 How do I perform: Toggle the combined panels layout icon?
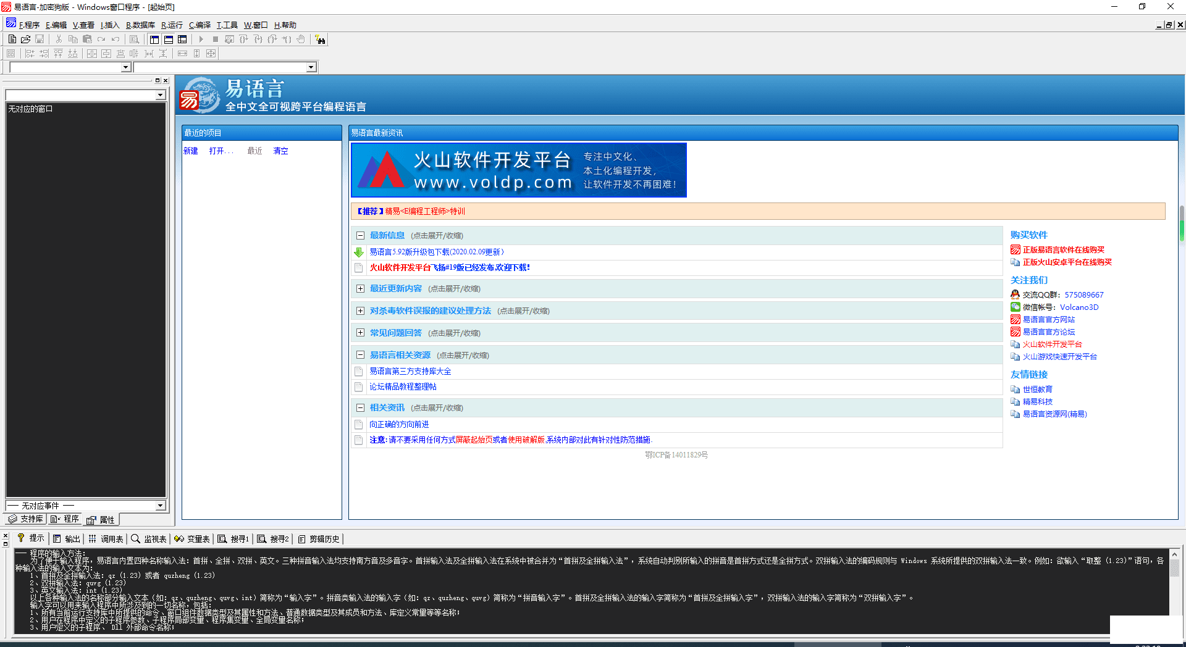pyautogui.click(x=182, y=39)
